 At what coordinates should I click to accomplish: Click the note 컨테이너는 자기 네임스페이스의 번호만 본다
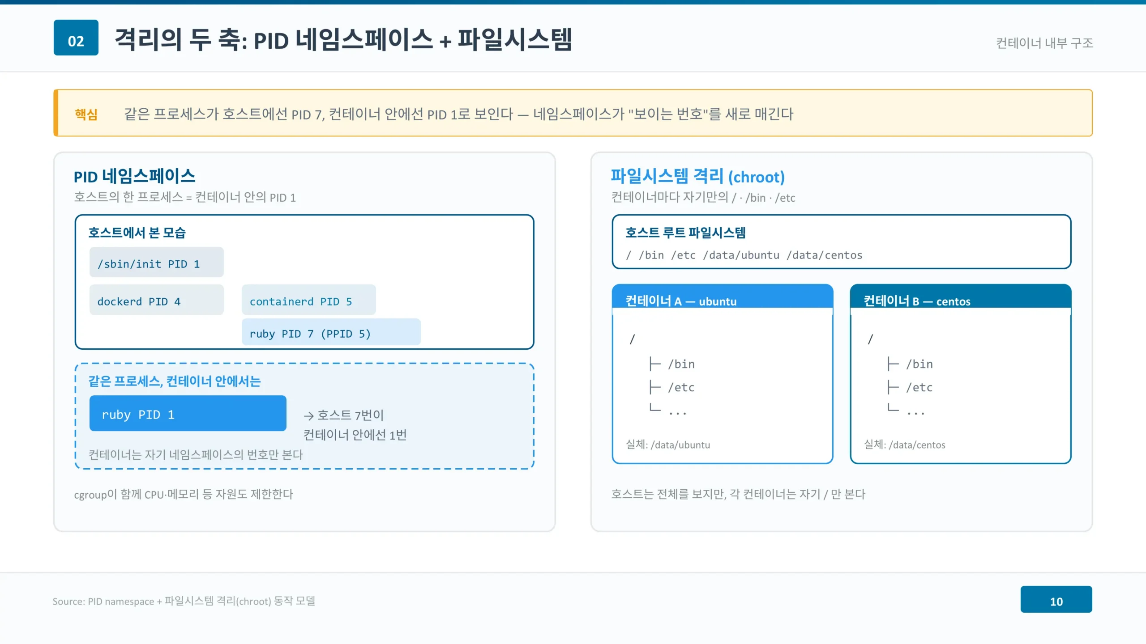click(x=196, y=454)
